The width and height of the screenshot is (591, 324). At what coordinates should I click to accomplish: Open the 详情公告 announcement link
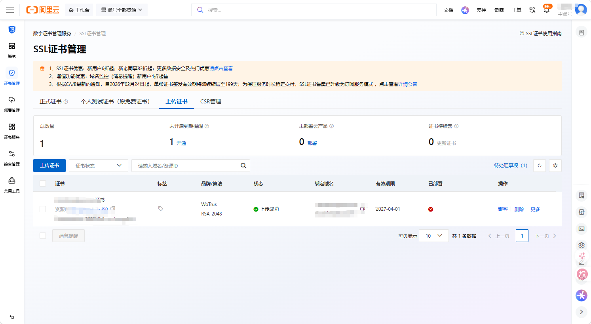click(408, 84)
